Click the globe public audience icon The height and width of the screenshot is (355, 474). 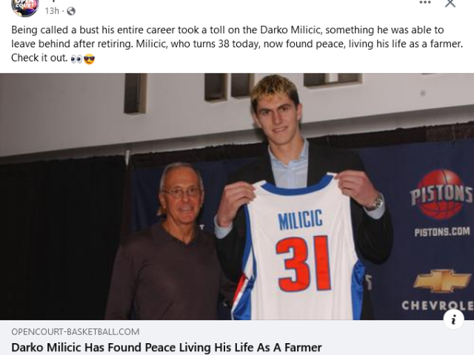(71, 11)
